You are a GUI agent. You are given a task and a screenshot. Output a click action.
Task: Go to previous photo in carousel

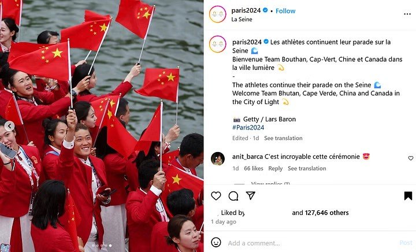[x=10, y=126]
